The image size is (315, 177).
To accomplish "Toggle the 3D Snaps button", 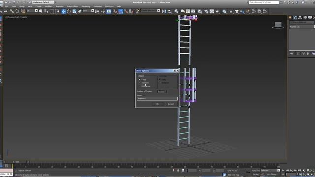I will pos(115,12).
